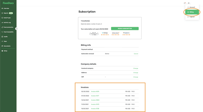Screen dimensions: 203x112
Task: Click the 02/25/2022 invoice date
Action: (x=85, y=91)
